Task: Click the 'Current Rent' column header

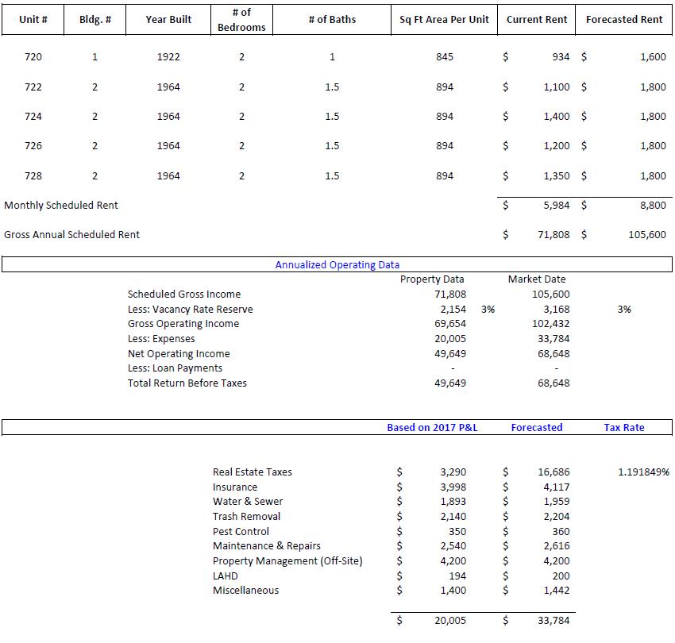Action: pos(536,19)
